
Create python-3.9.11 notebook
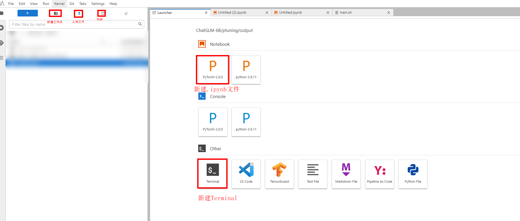[x=246, y=69]
